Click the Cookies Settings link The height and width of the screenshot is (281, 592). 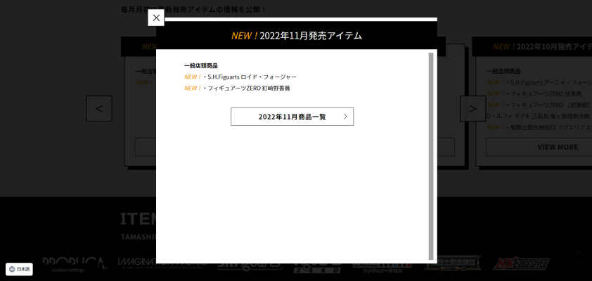[68, 270]
